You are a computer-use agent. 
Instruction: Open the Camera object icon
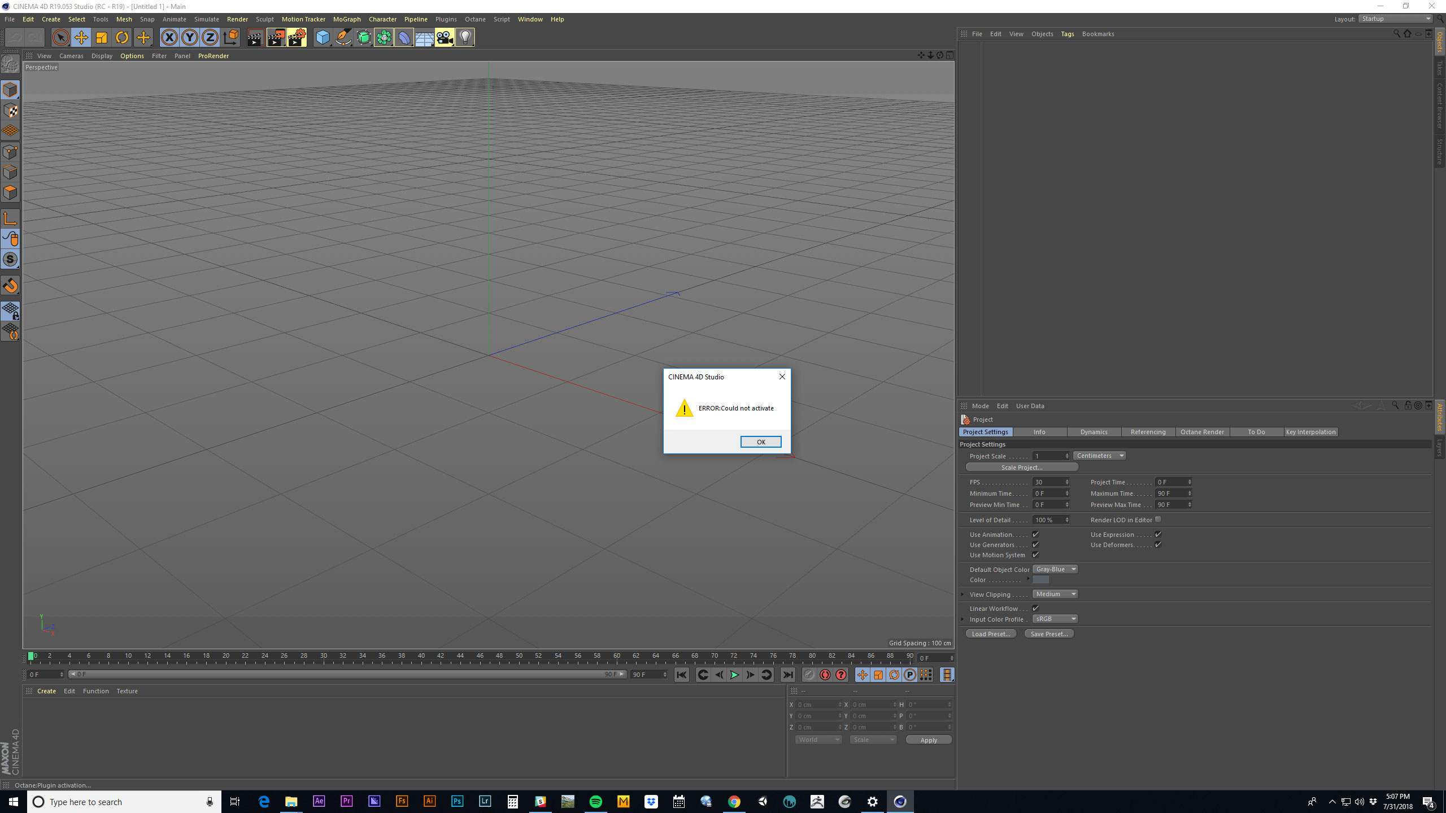coord(445,38)
